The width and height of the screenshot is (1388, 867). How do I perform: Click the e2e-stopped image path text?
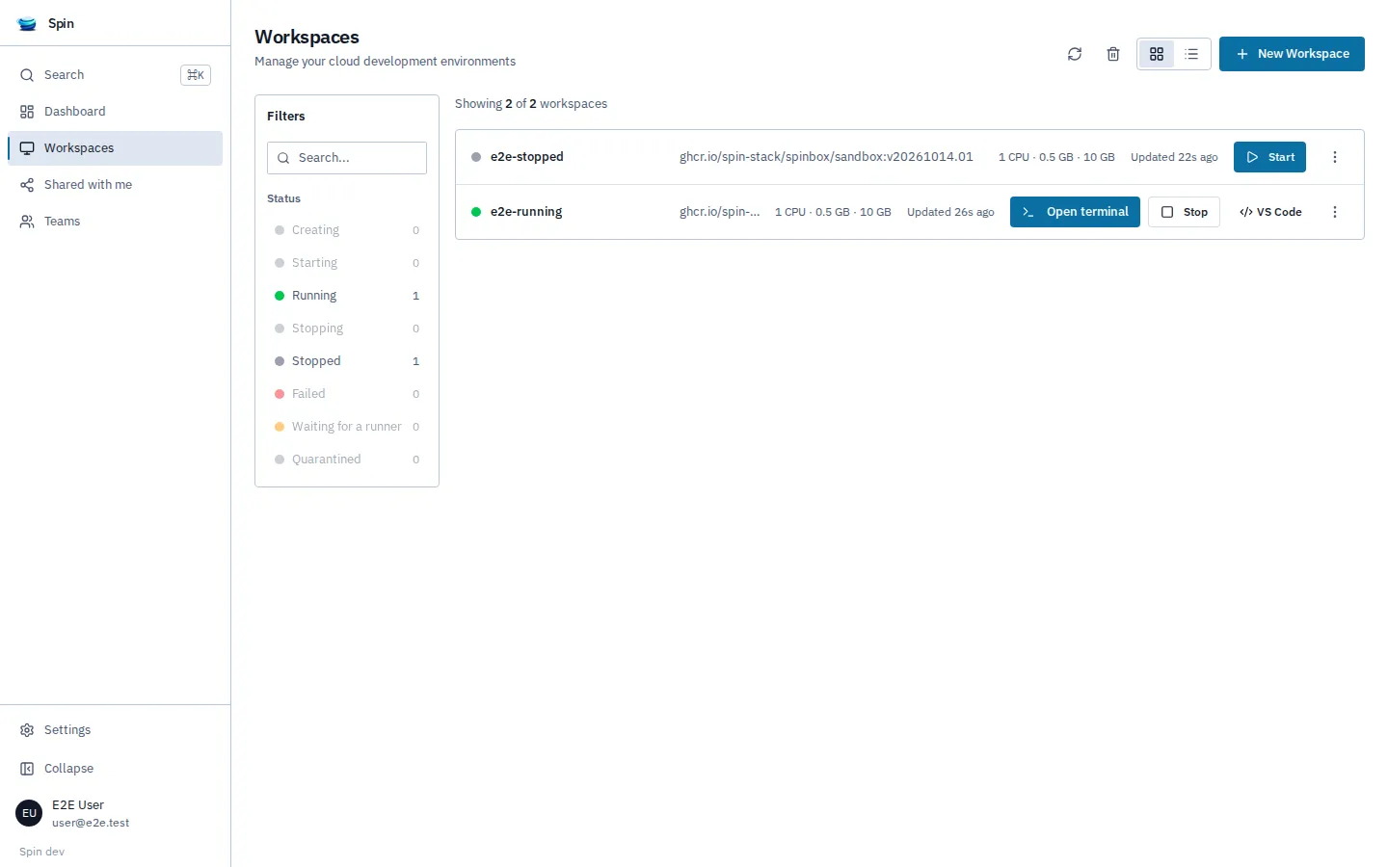tap(826, 157)
